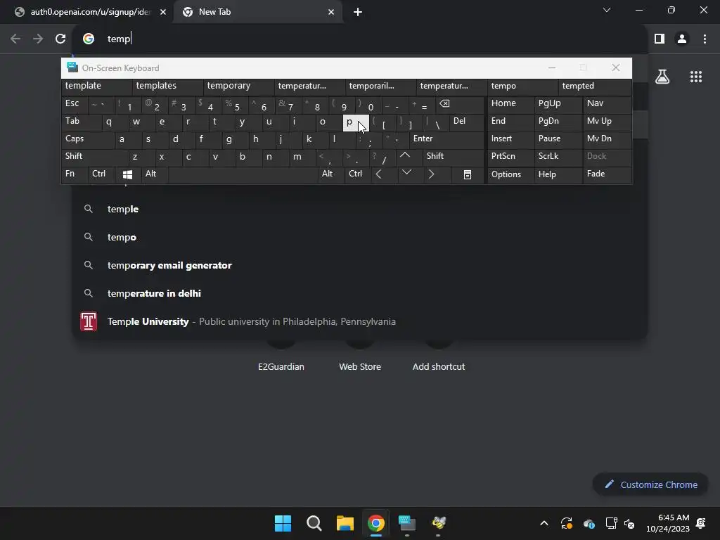Click the Fade key
Viewport: 720px width, 540px height.
point(607,174)
